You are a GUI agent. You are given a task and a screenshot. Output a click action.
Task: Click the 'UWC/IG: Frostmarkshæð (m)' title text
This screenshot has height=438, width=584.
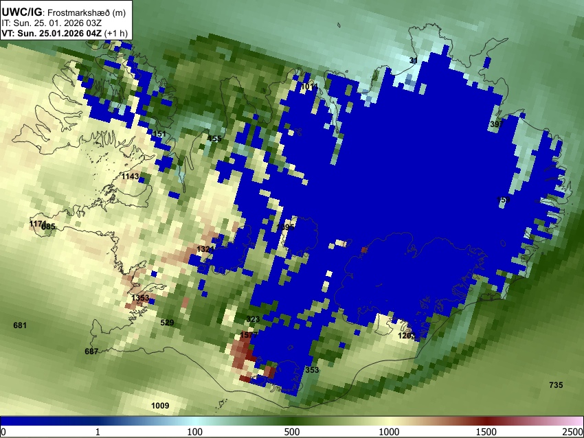[64, 12]
